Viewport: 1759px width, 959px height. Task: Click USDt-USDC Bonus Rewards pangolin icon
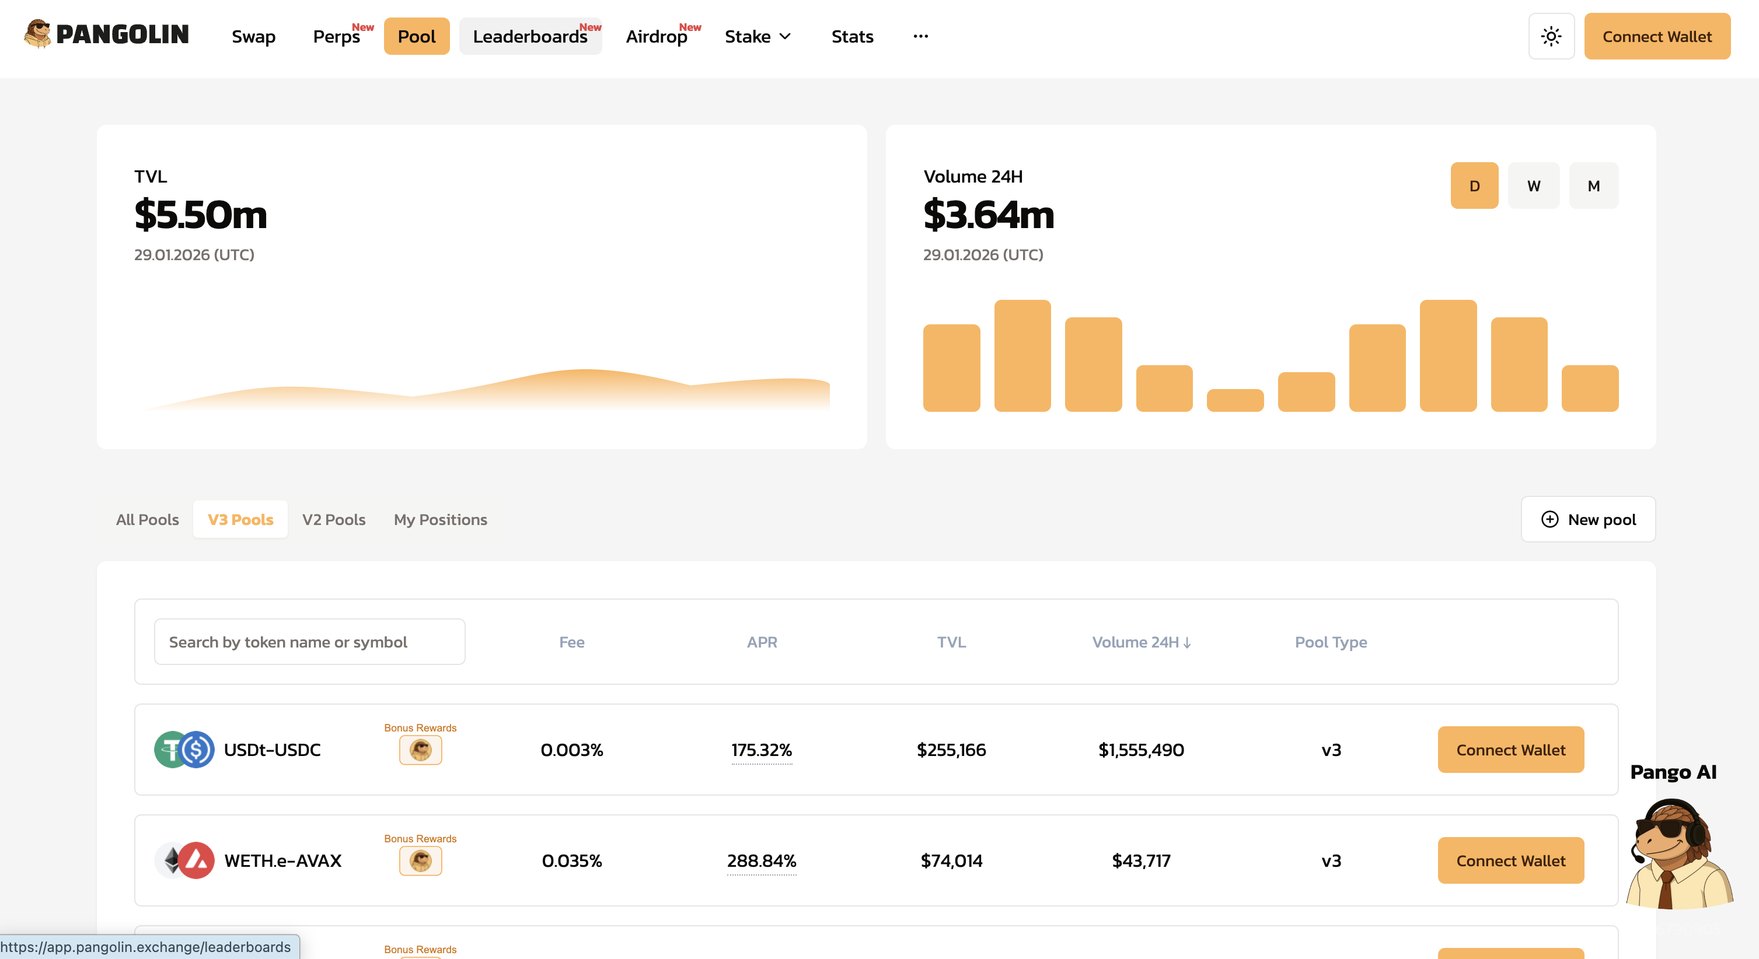pyautogui.click(x=420, y=750)
